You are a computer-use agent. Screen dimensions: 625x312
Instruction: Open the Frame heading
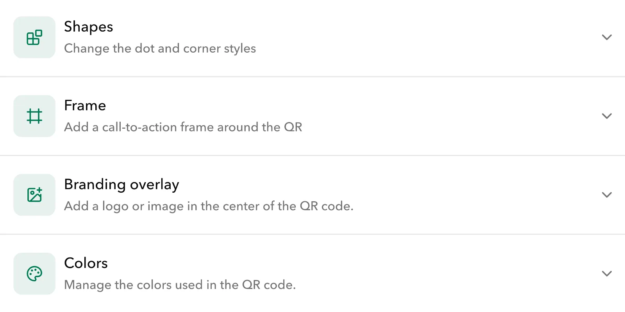click(85, 106)
